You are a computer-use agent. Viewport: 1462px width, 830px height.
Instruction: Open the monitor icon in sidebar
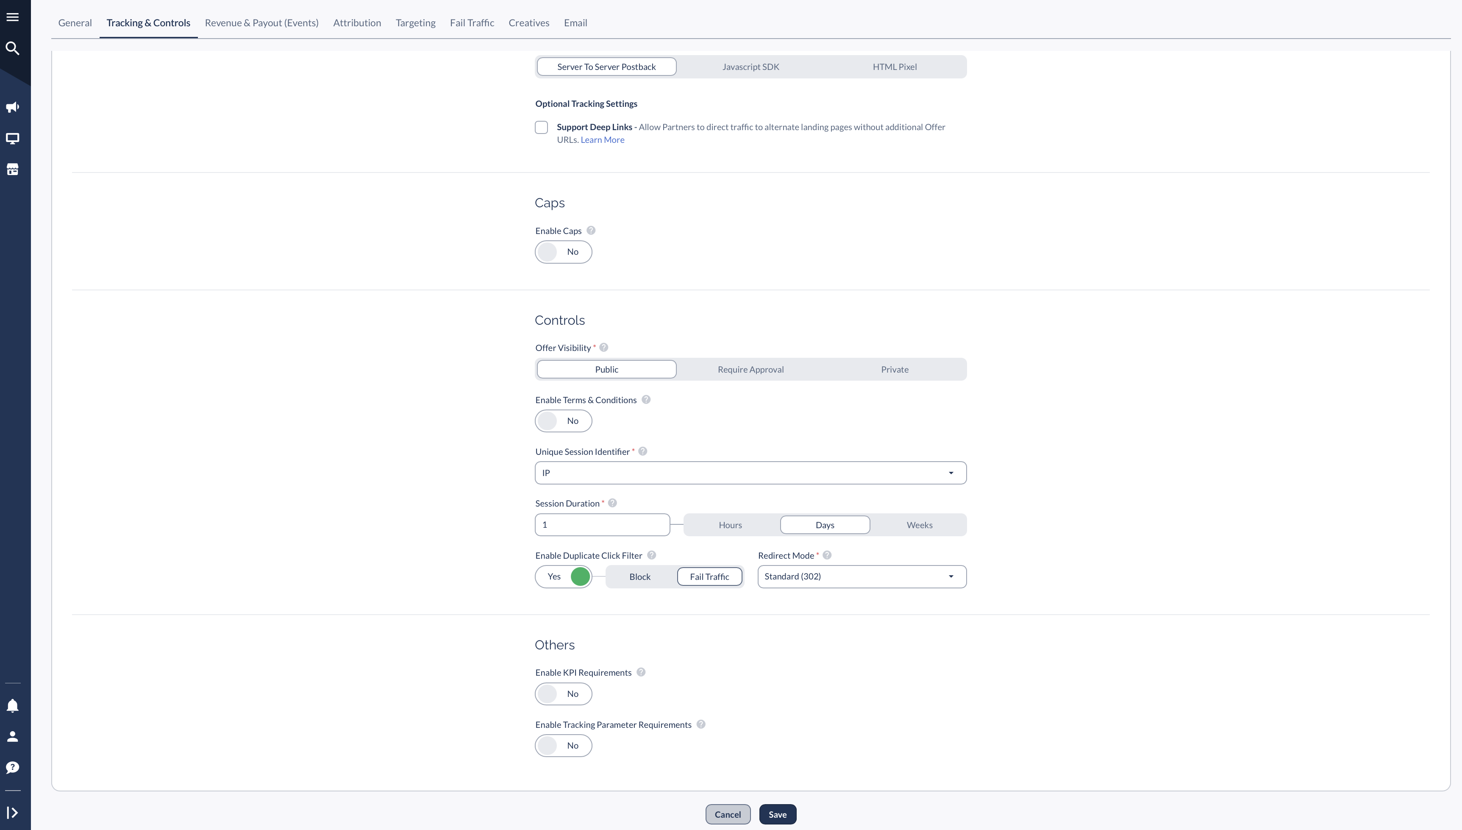point(13,139)
